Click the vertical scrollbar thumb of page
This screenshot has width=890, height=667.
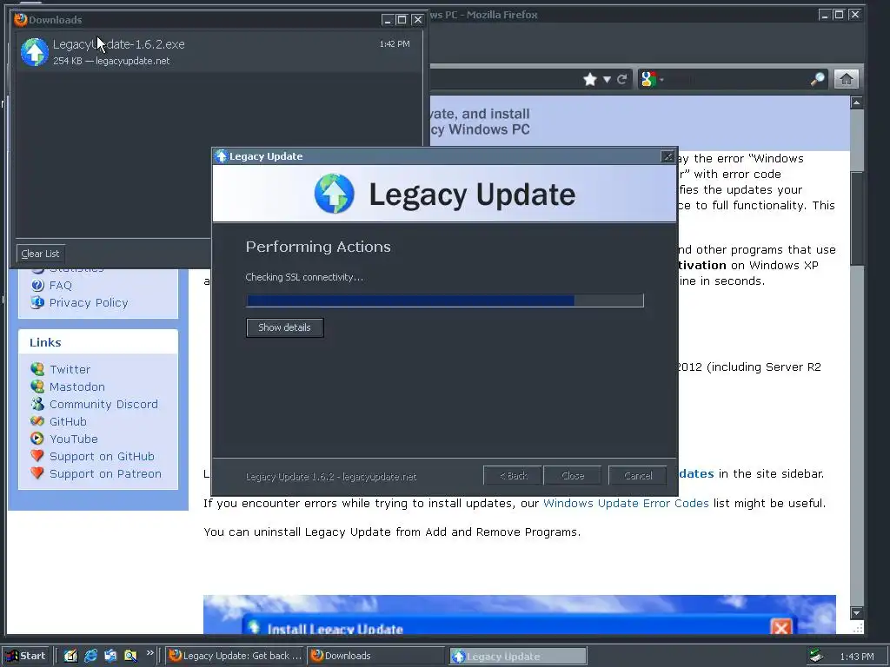(857, 218)
